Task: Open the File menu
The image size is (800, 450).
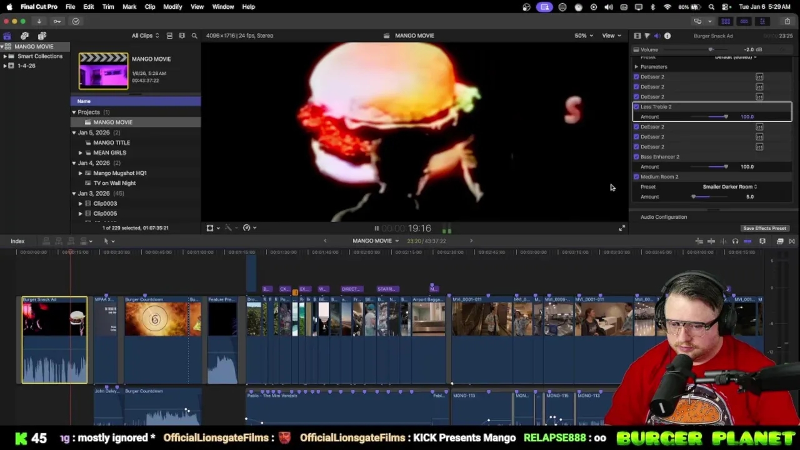Action: (70, 7)
